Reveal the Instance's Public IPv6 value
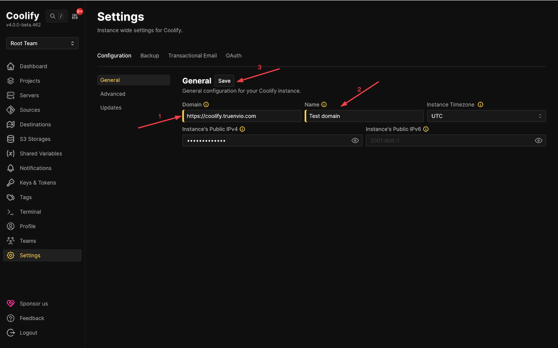Image resolution: width=558 pixels, height=348 pixels. [538, 140]
